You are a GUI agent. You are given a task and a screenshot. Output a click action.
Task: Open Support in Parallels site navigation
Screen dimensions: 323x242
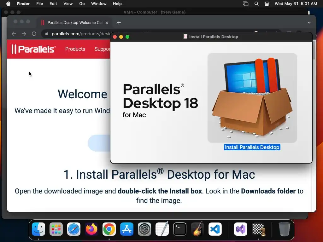coord(103,49)
